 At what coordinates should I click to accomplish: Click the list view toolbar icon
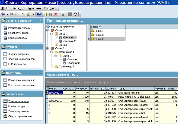pyautogui.click(x=63, y=14)
